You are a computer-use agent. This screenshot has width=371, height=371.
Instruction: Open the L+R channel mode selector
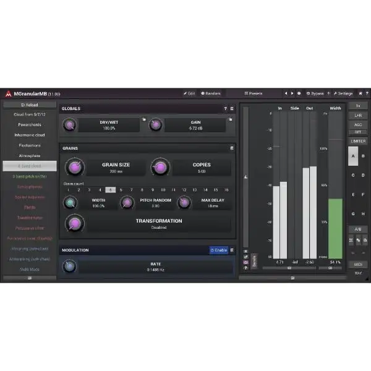pyautogui.click(x=358, y=115)
